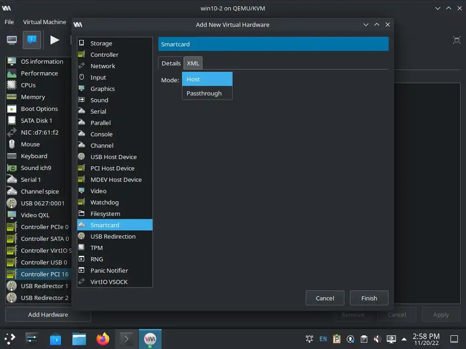Viewport: 466px width, 349px height.
Task: Select Smartcard hardware type
Action: (115, 225)
